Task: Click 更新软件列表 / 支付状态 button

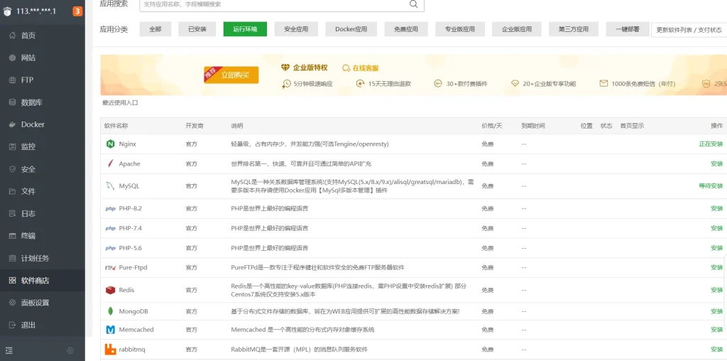Action: (x=689, y=30)
